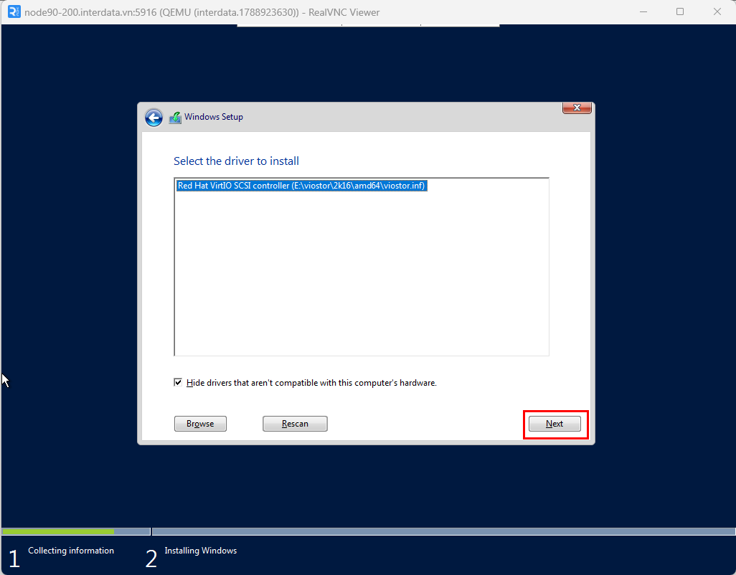Click the Windows Setup icon beside the title
The width and height of the screenshot is (736, 575).
coord(175,118)
